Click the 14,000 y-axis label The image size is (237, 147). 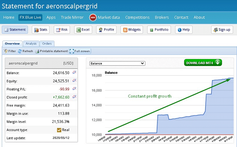pyautogui.click(x=97, y=105)
